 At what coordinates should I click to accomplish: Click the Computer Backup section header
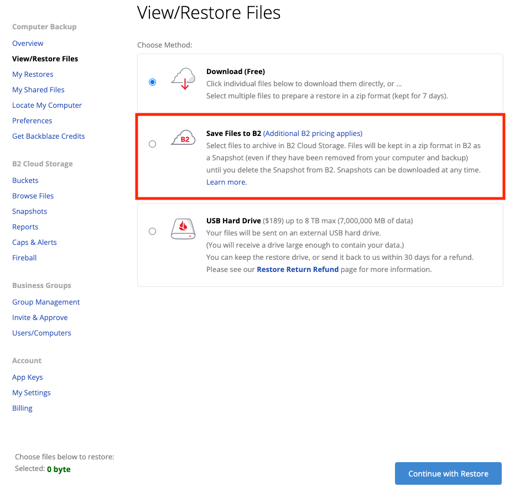[44, 27]
